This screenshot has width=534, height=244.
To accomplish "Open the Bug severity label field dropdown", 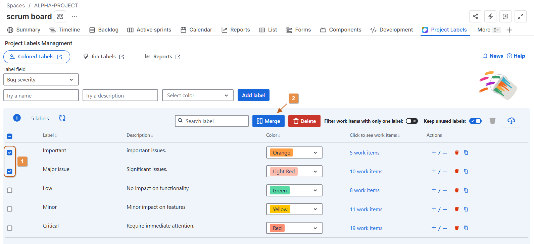I will click(41, 80).
